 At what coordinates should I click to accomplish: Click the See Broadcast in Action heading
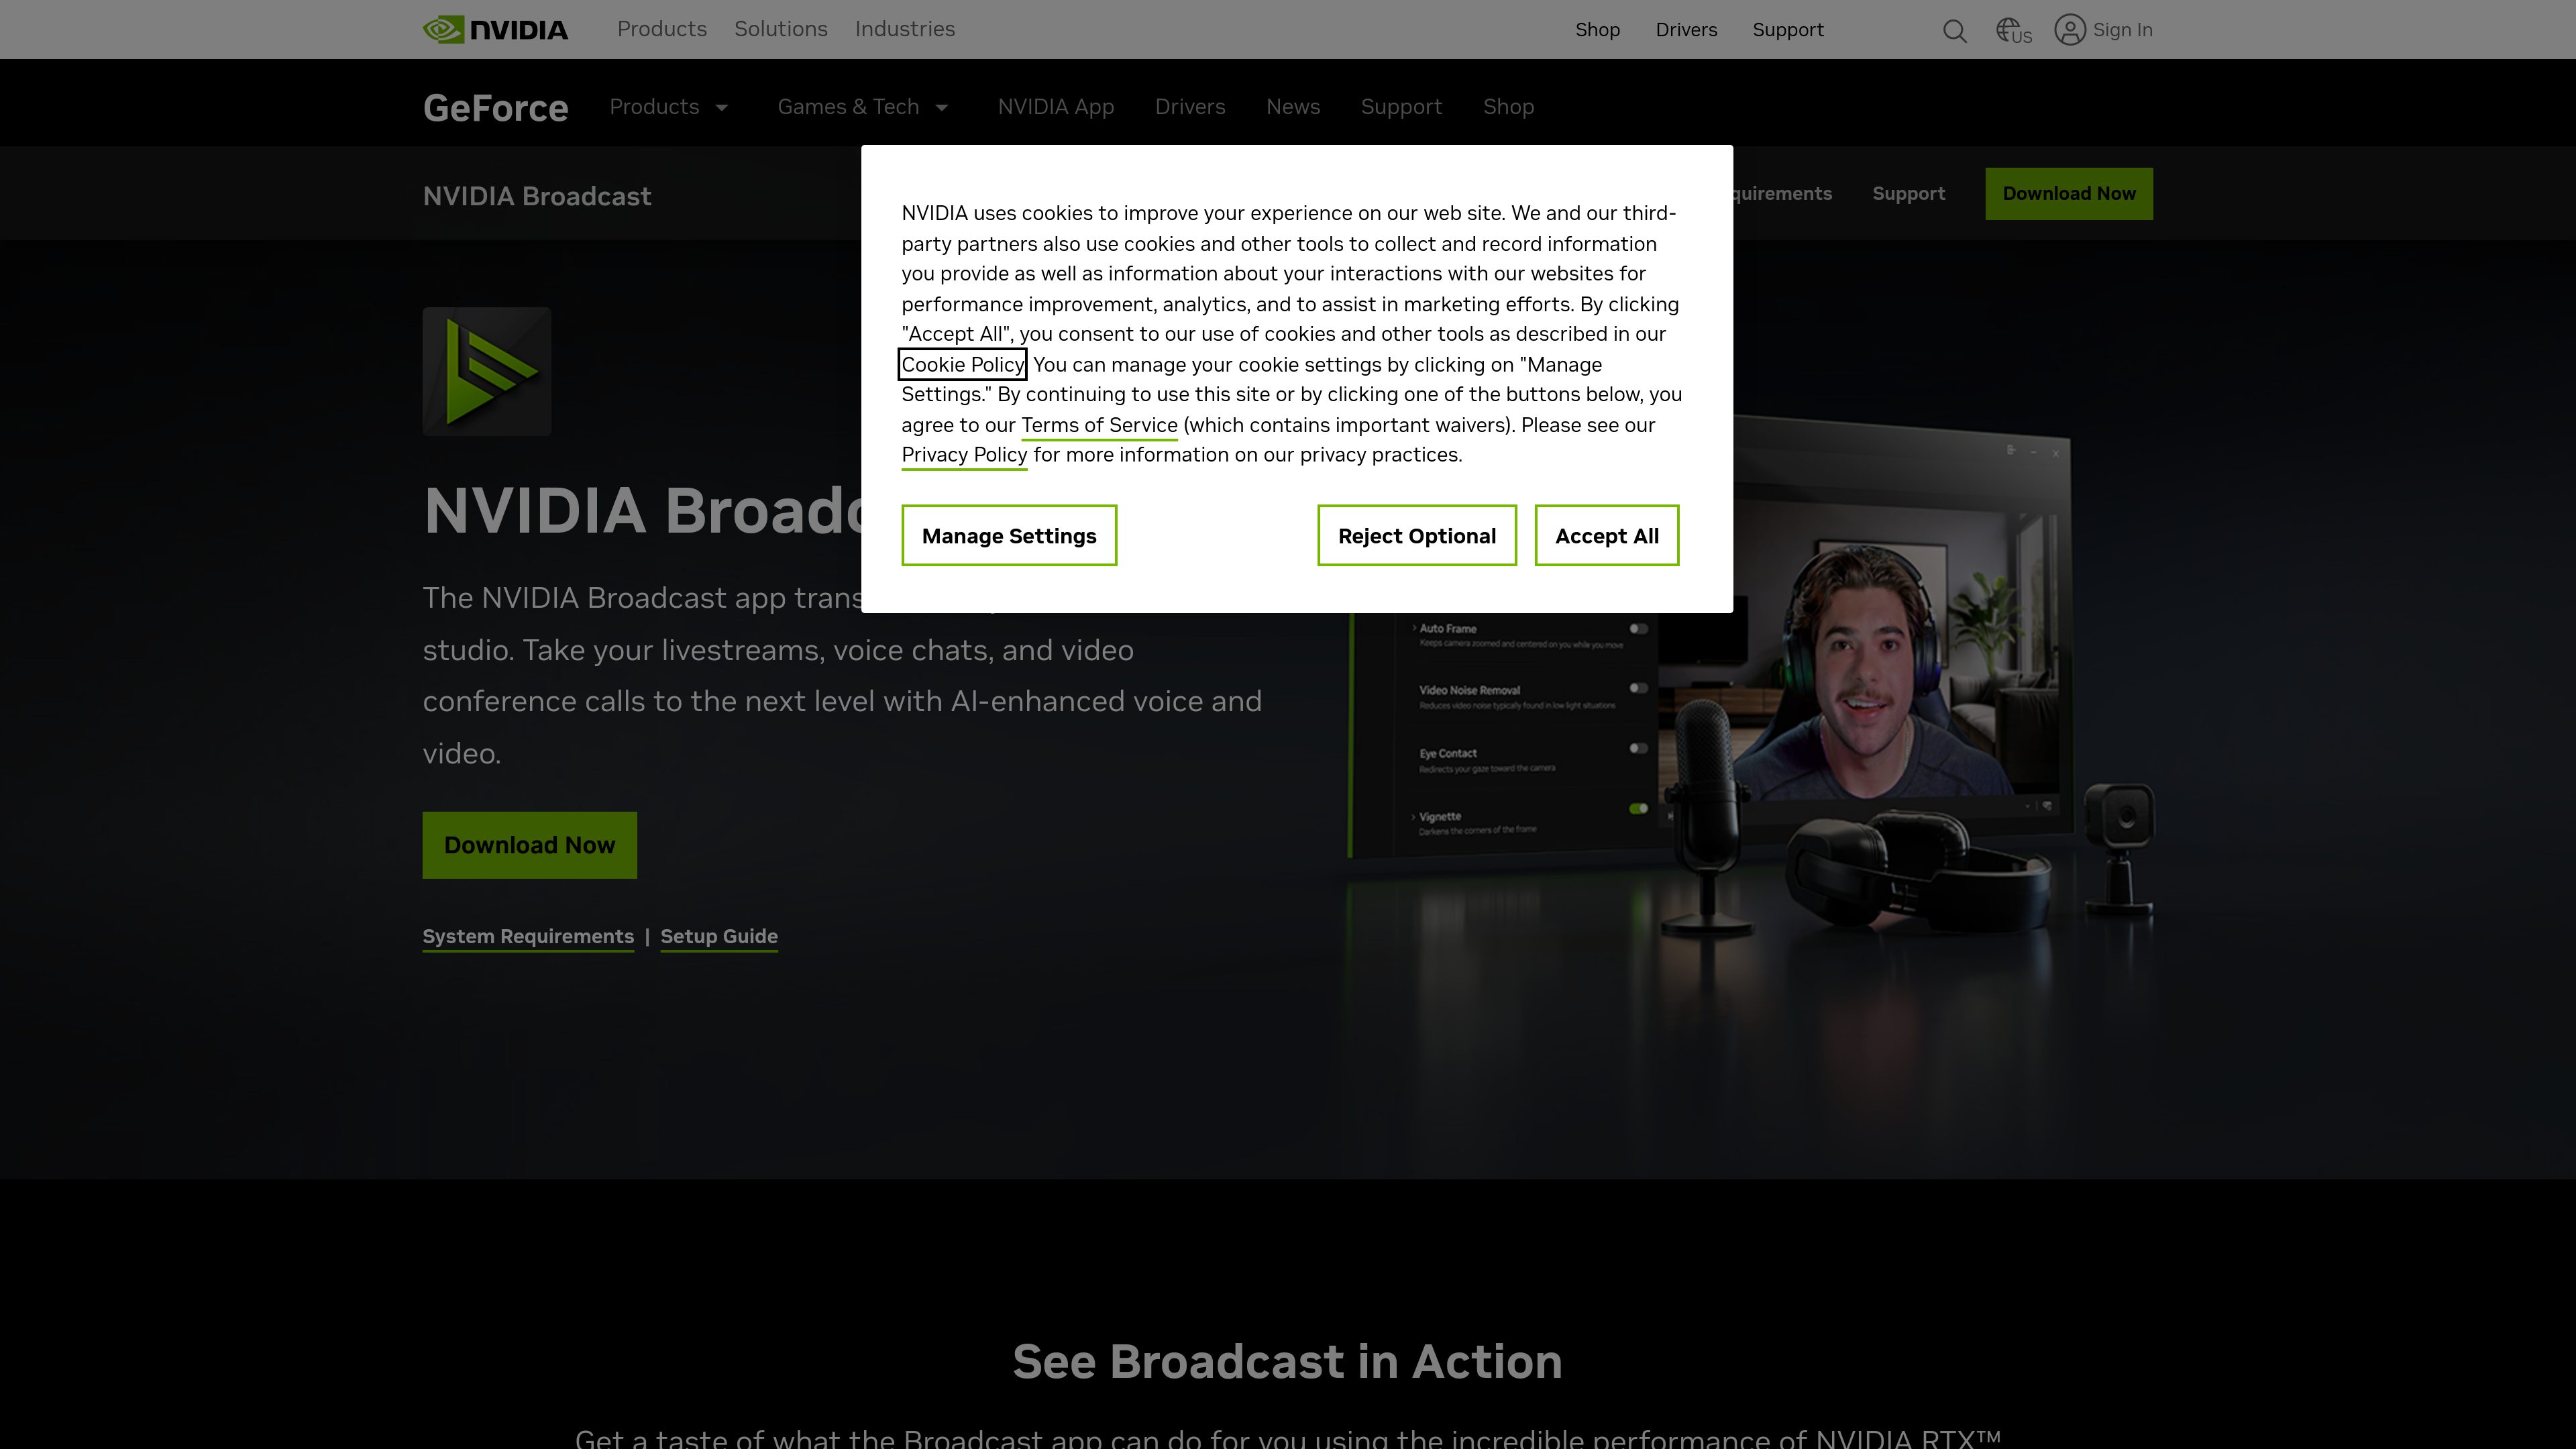1287,1361
